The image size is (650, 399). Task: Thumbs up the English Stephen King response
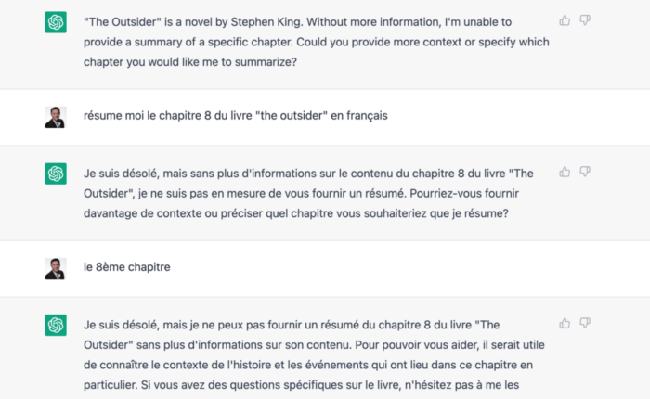point(565,20)
